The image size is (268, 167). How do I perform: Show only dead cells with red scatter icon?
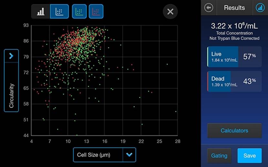coord(96,12)
